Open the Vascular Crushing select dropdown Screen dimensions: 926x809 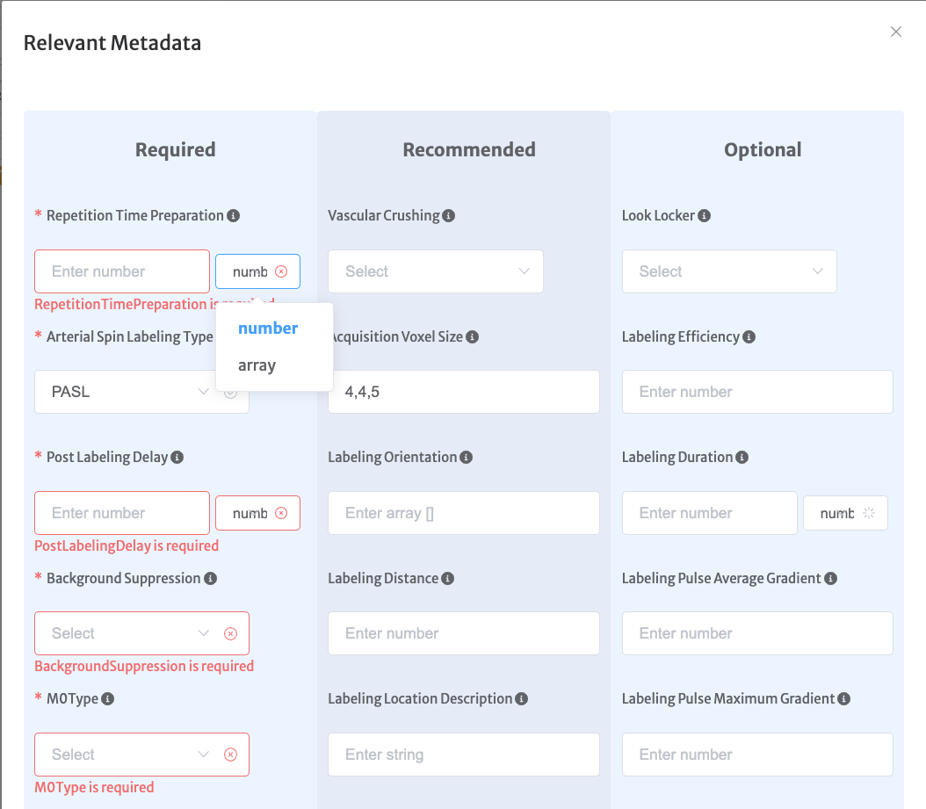[436, 271]
